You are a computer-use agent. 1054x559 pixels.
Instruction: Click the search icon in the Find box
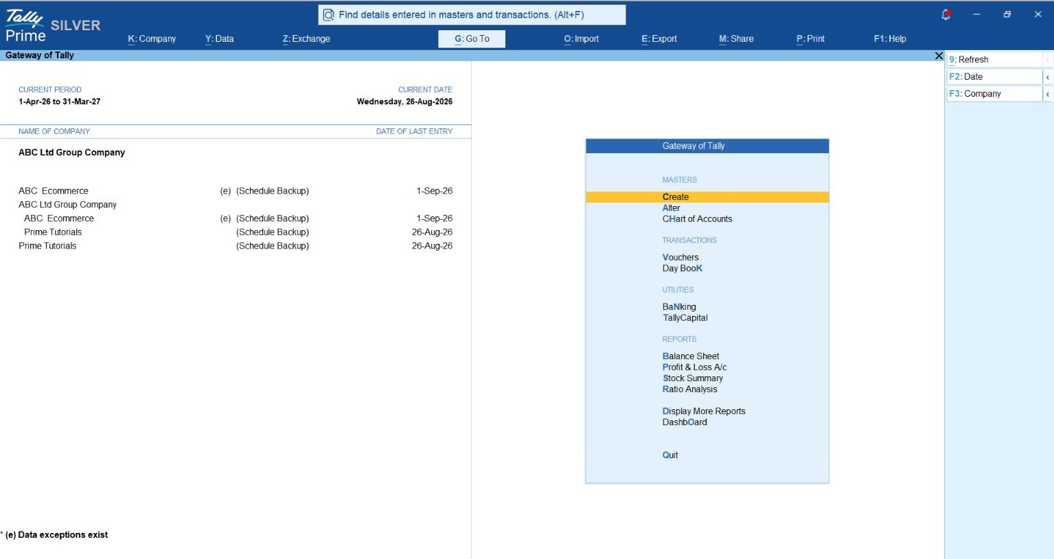(x=328, y=15)
